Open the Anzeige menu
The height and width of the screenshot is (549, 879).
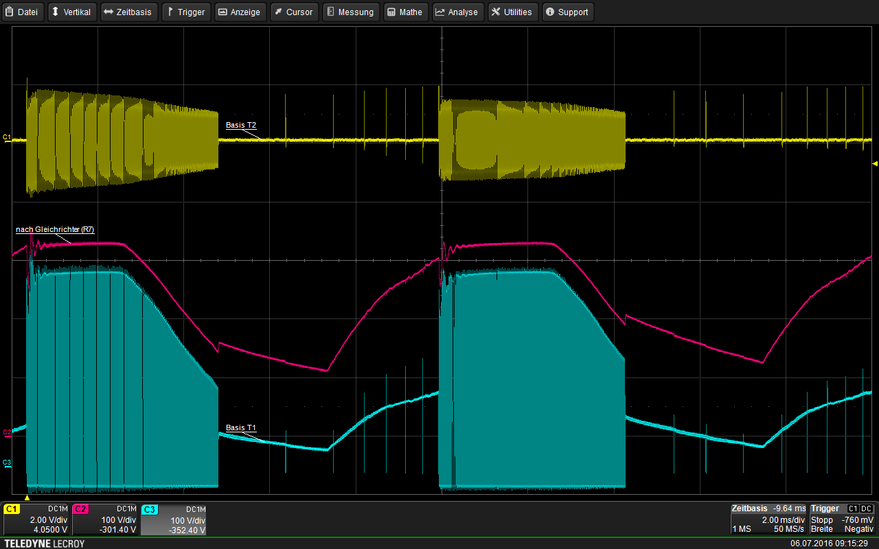240,12
